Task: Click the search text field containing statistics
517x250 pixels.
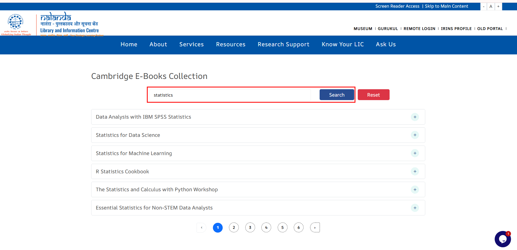Action: 230,95
